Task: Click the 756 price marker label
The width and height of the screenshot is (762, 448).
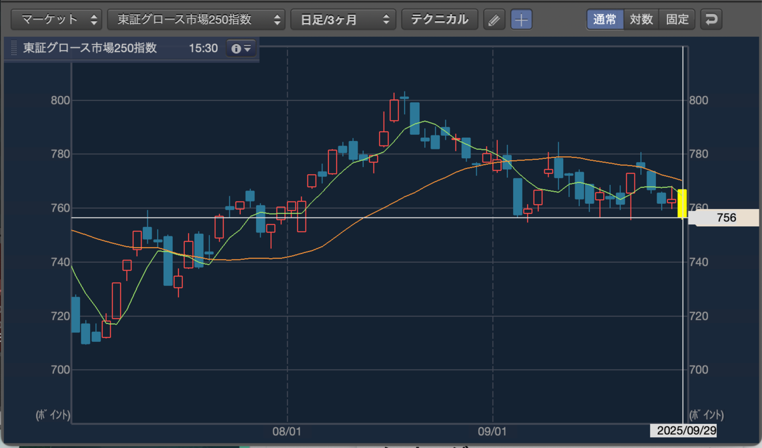Action: (x=724, y=217)
